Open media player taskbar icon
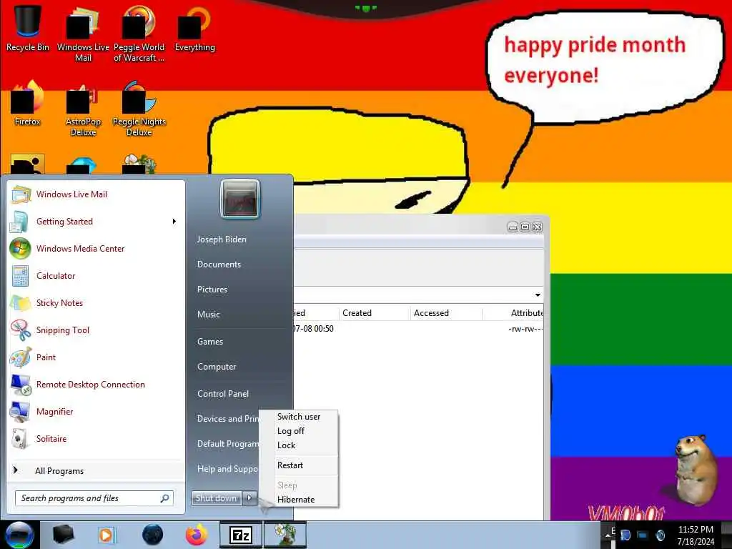 [x=106, y=535]
